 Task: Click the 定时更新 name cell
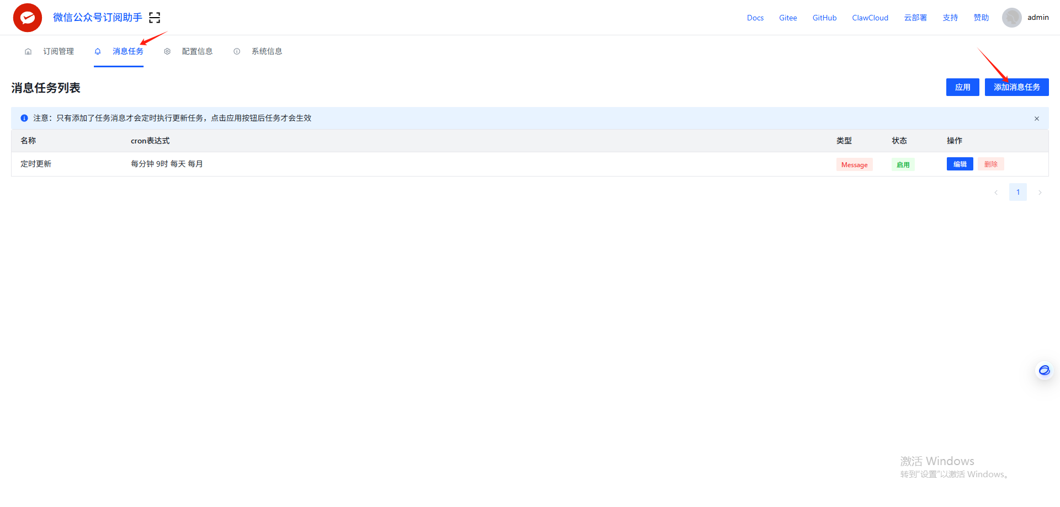[x=36, y=164]
